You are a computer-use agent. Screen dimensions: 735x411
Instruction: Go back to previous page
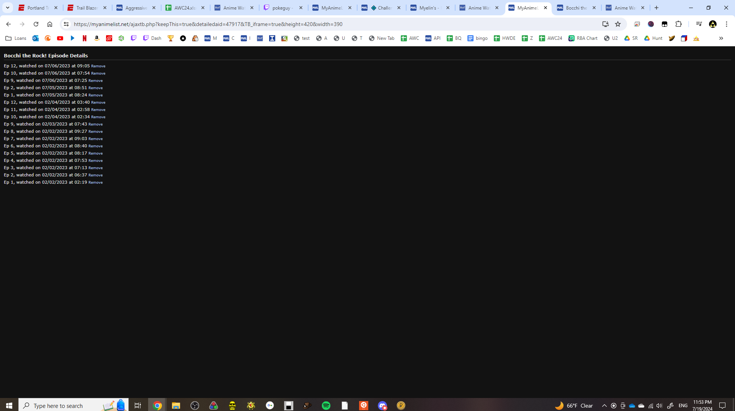[x=8, y=24]
